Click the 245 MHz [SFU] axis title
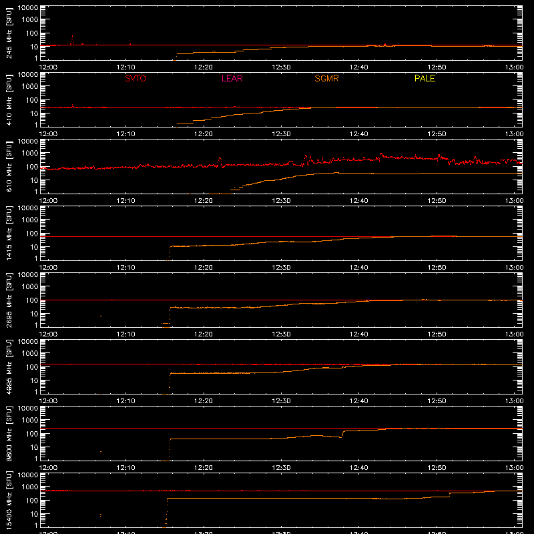534x534 pixels. pos(9,33)
